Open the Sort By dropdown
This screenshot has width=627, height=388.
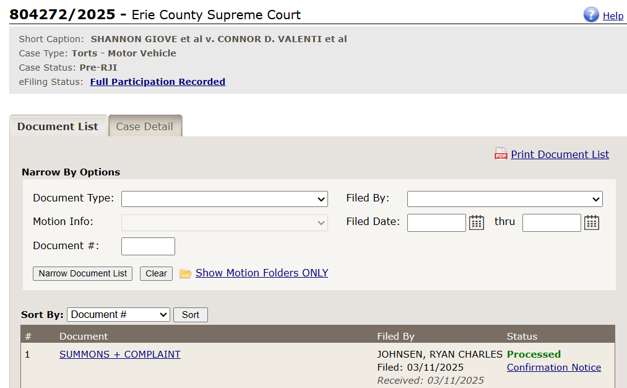click(x=118, y=315)
